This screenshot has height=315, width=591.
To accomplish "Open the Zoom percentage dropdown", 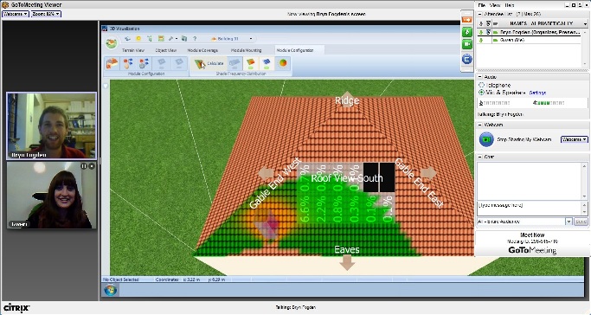I will coord(46,14).
